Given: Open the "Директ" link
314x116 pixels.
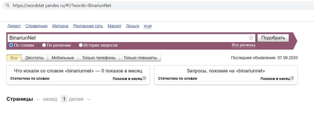Looking at the screenshot, I should [x=14, y=26].
